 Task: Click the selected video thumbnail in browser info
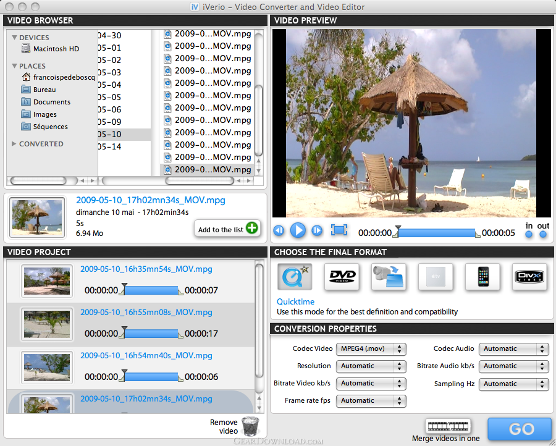tap(37, 217)
